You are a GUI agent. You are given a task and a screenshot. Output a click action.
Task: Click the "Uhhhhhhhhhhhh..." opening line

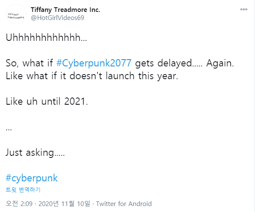pyautogui.click(x=46, y=38)
